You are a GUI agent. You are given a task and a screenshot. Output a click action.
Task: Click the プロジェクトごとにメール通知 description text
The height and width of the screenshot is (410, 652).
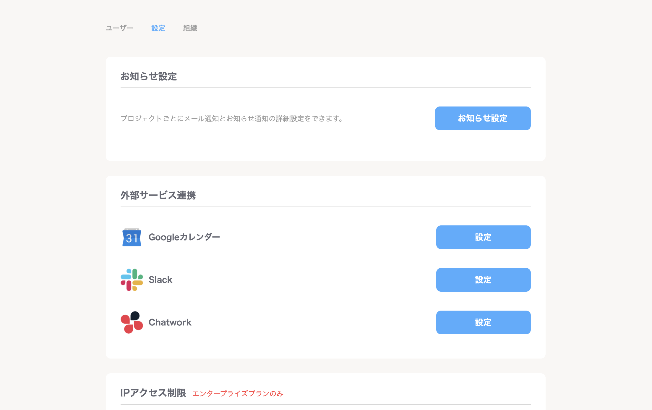(x=232, y=119)
